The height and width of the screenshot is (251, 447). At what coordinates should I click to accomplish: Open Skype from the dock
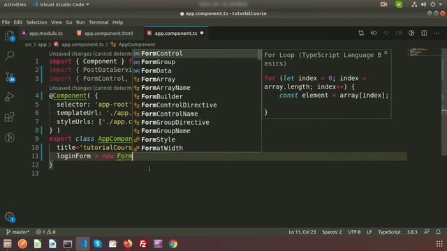98,244
